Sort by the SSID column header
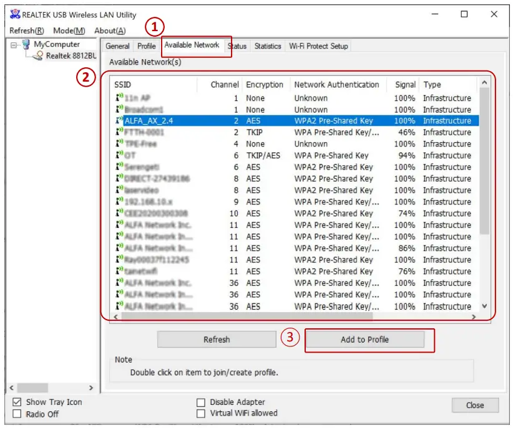 coord(154,85)
